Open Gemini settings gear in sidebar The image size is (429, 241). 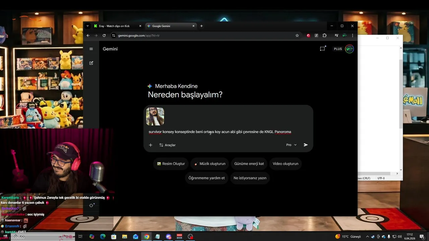91,205
